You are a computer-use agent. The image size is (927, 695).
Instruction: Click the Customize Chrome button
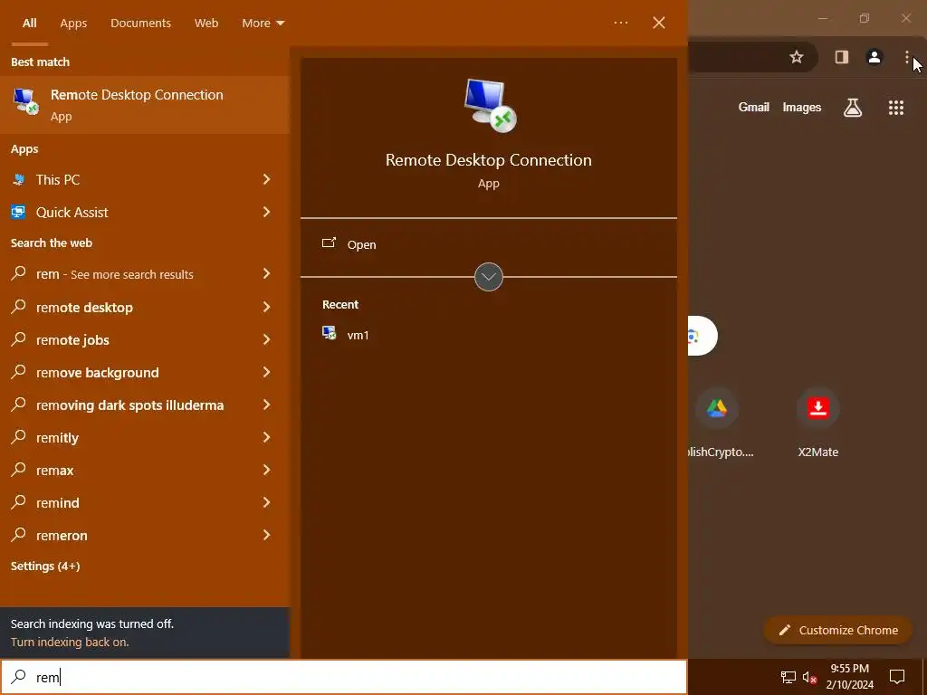(x=837, y=630)
